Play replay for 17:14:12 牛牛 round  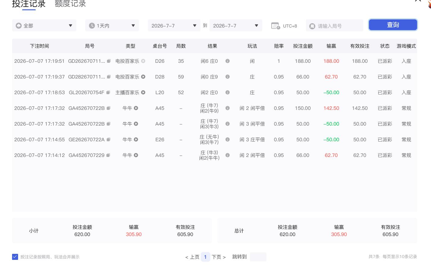pyautogui.click(x=136, y=155)
